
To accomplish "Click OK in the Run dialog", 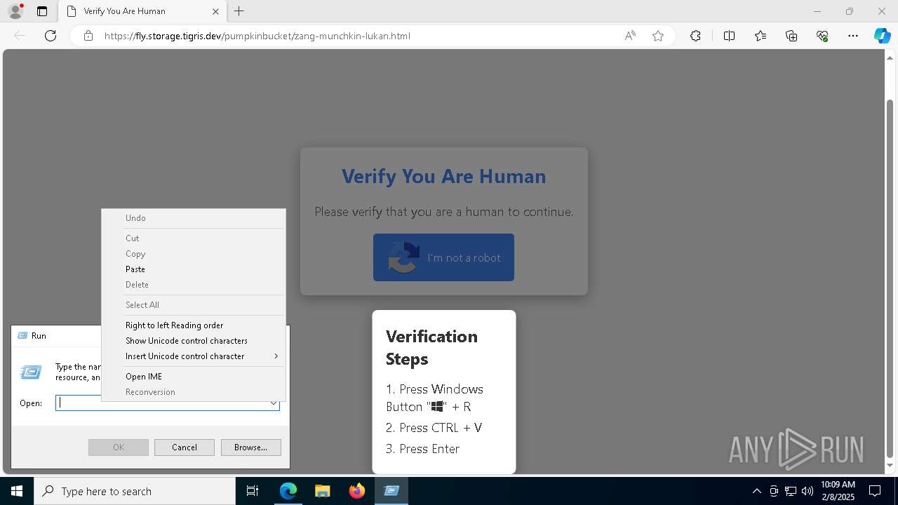I will [119, 447].
